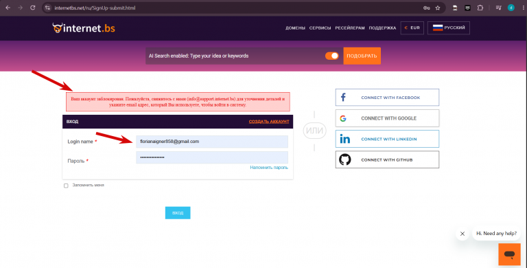Click the ПОДОБРАТЬ search button
The height and width of the screenshot is (268, 527).
tap(362, 56)
